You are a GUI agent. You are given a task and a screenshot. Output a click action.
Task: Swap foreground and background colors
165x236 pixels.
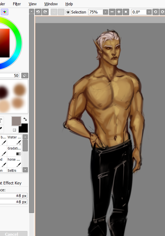pyautogui.click(x=25, y=119)
